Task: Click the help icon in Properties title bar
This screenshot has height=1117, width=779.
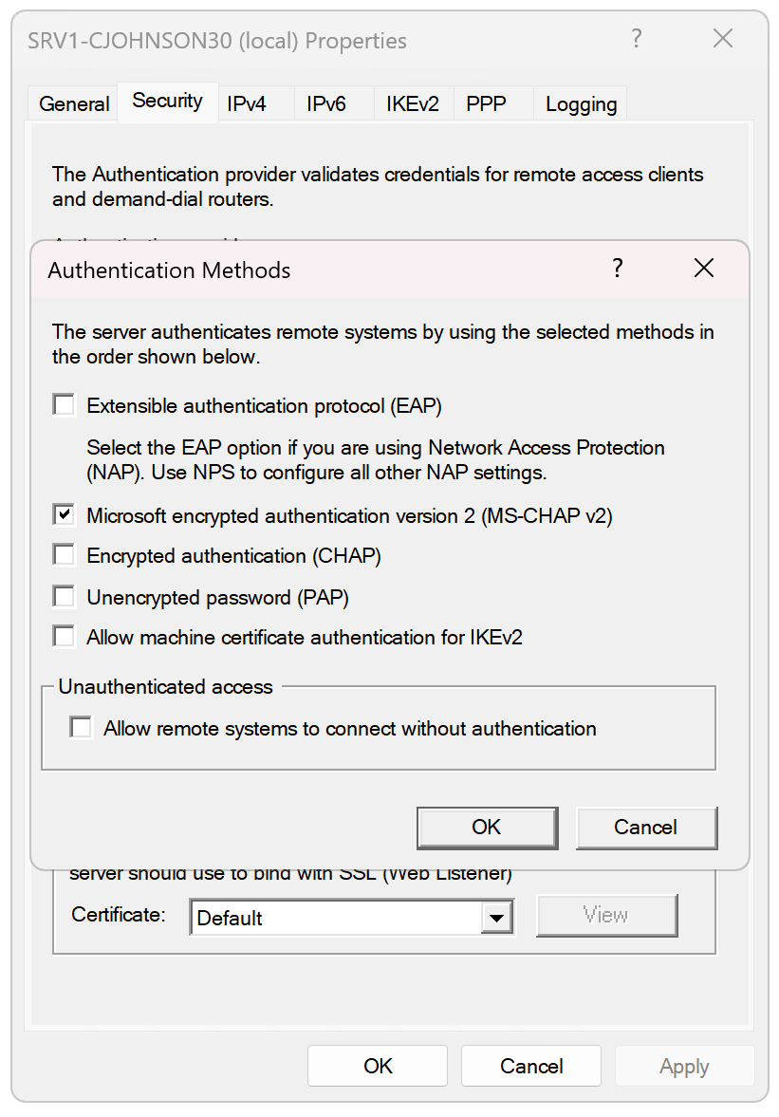Action: coord(636,39)
